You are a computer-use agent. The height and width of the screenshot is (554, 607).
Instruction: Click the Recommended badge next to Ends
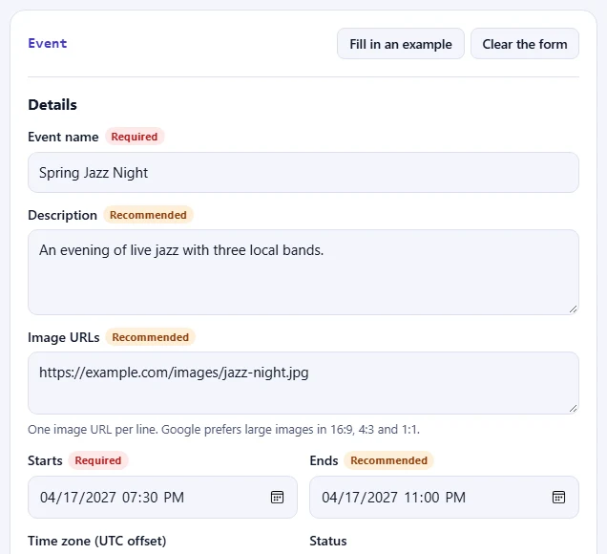(389, 460)
